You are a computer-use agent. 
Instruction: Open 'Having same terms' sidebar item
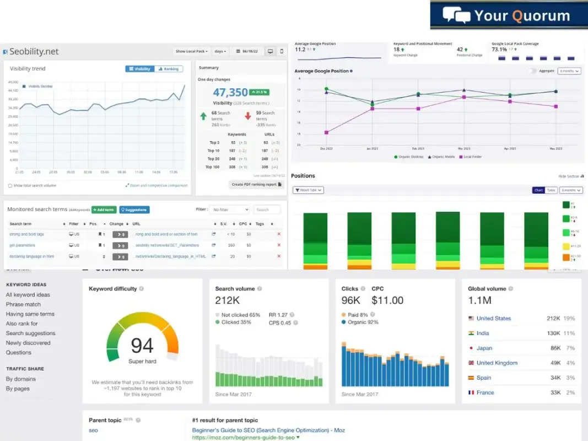pyautogui.click(x=30, y=314)
